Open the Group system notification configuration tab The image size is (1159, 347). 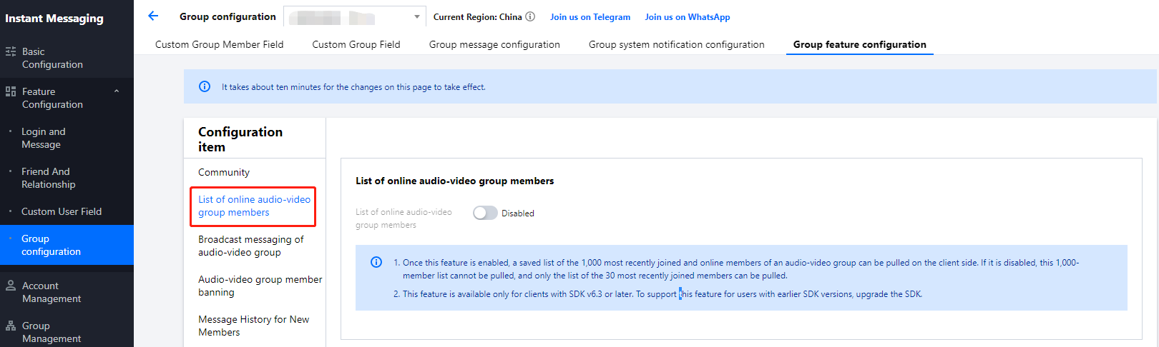coord(676,44)
